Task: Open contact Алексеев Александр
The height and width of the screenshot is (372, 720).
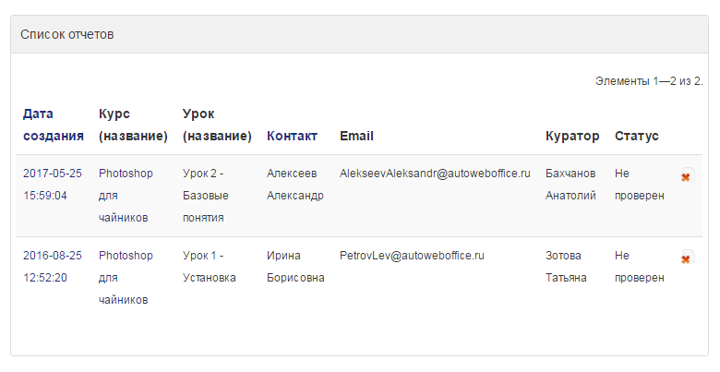Action: click(x=294, y=185)
